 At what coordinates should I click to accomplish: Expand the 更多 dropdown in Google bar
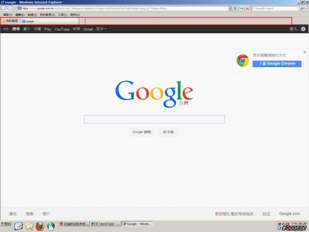coord(101,29)
